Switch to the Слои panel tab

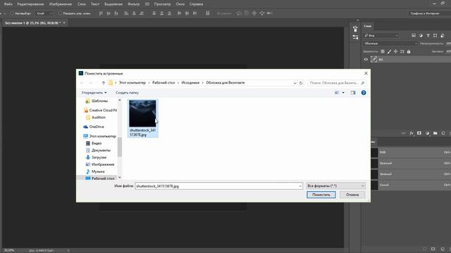367,26
